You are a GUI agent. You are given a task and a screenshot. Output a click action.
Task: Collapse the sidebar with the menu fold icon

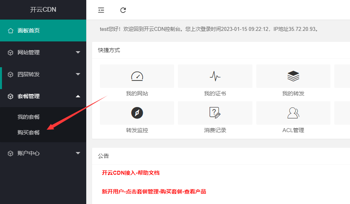point(101,10)
